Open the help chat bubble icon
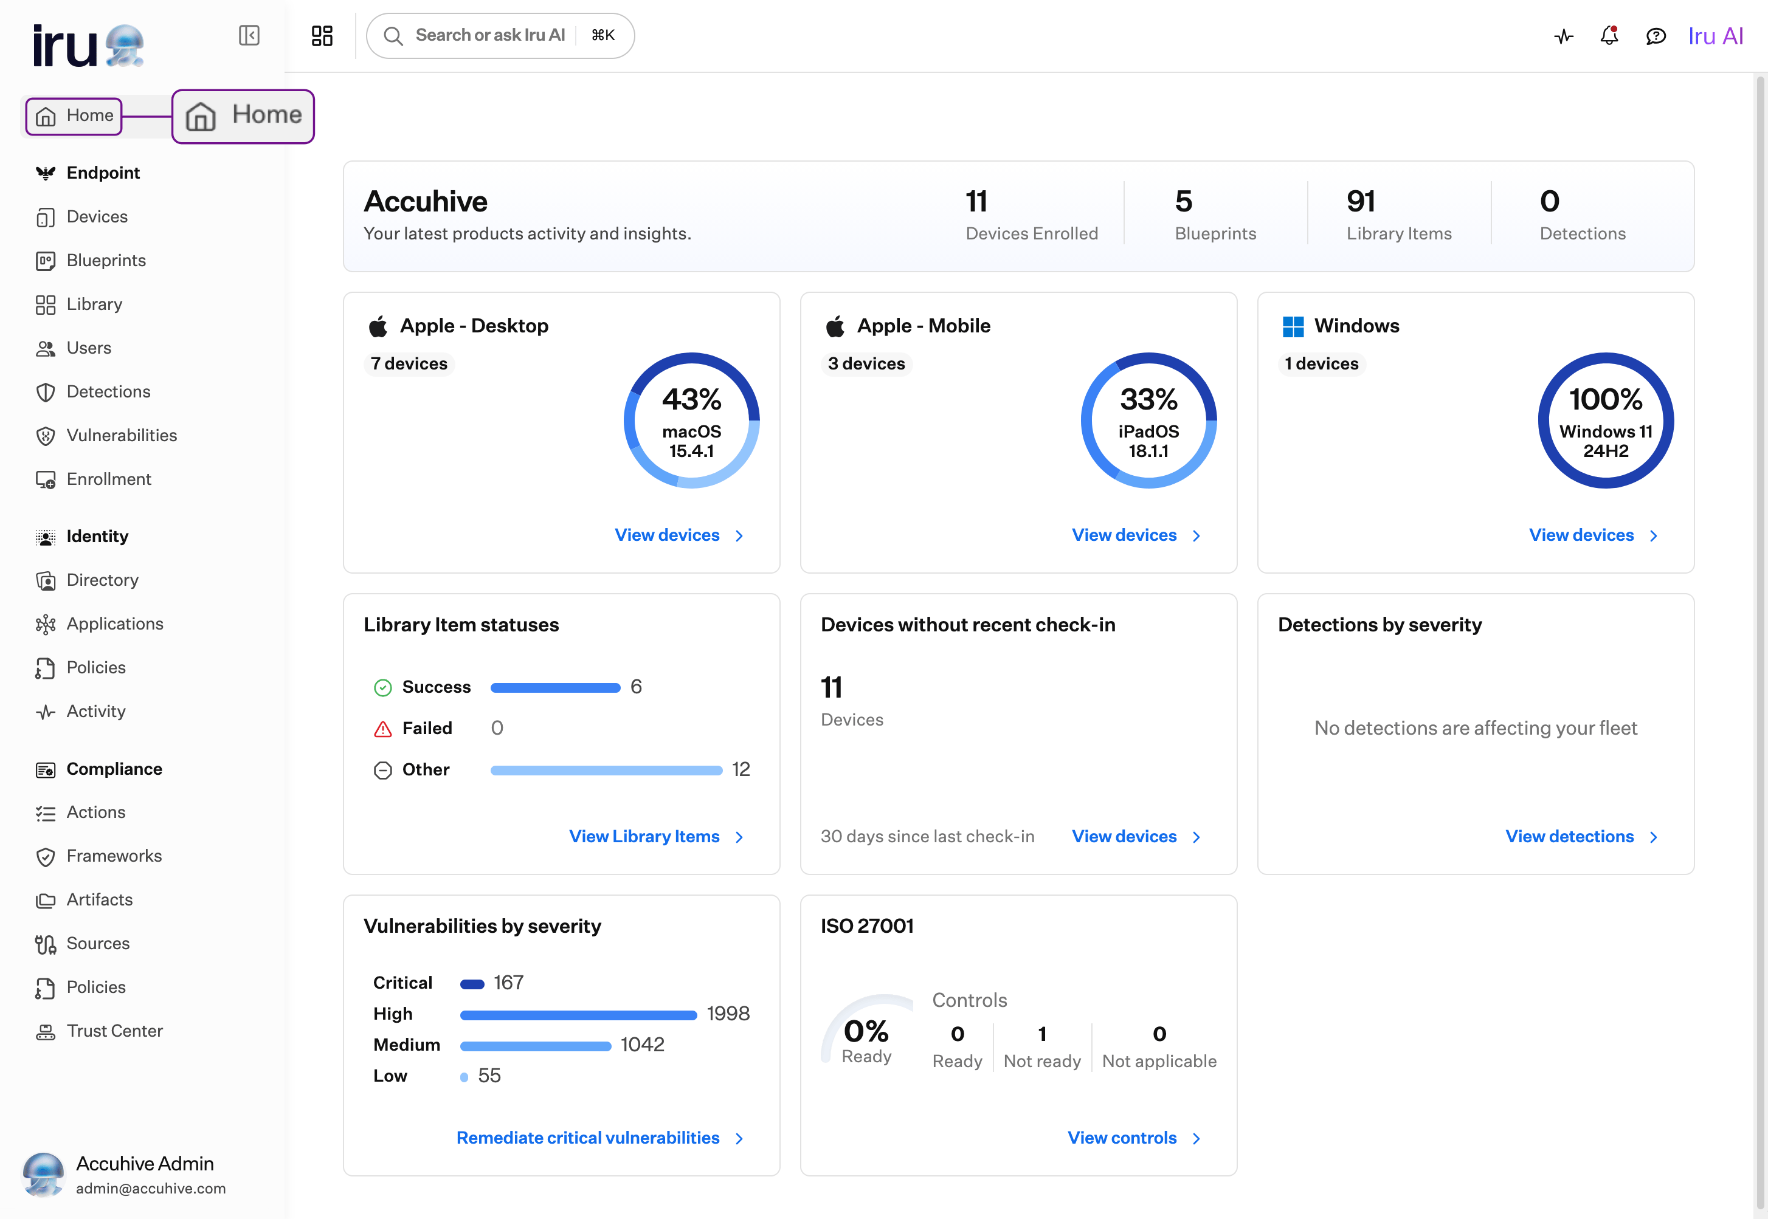The width and height of the screenshot is (1768, 1219). tap(1656, 36)
